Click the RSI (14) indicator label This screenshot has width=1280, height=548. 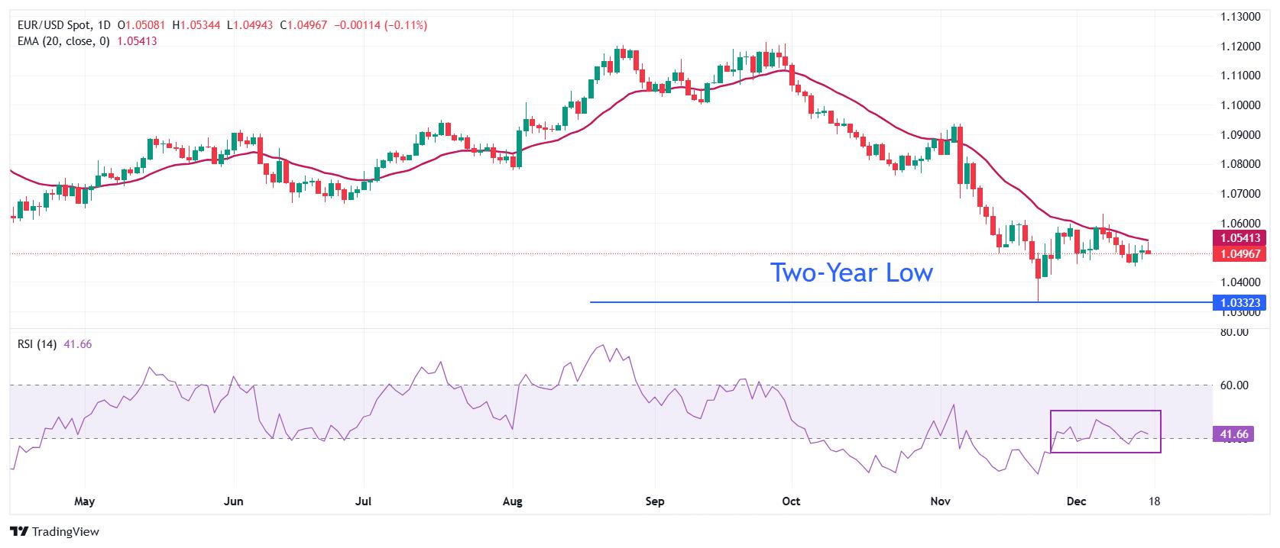pos(37,344)
